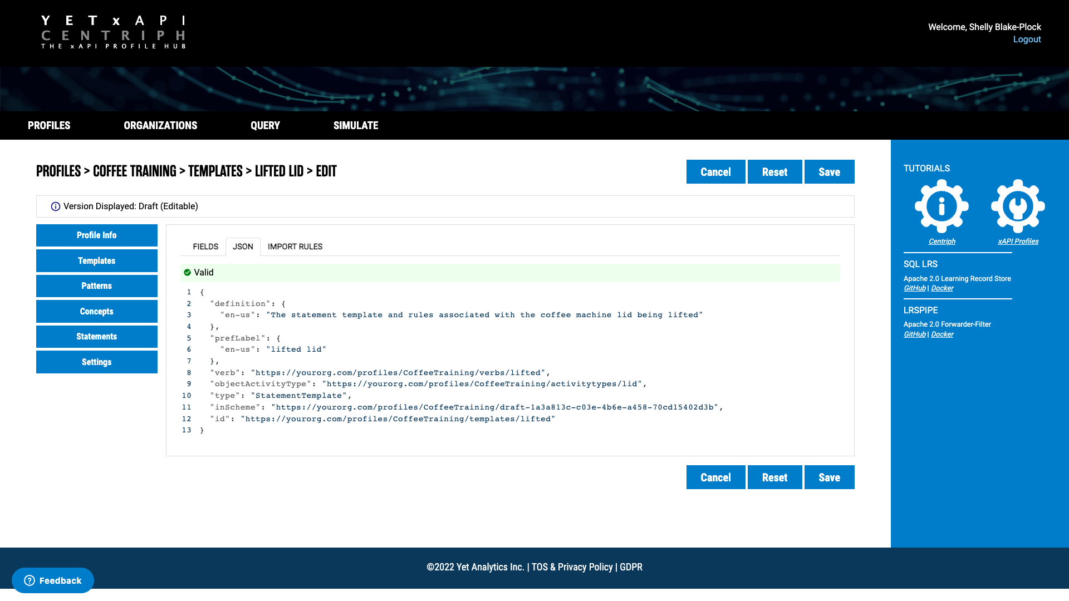The image size is (1069, 601).
Task: Click the green Valid checkmark icon
Action: coord(187,273)
